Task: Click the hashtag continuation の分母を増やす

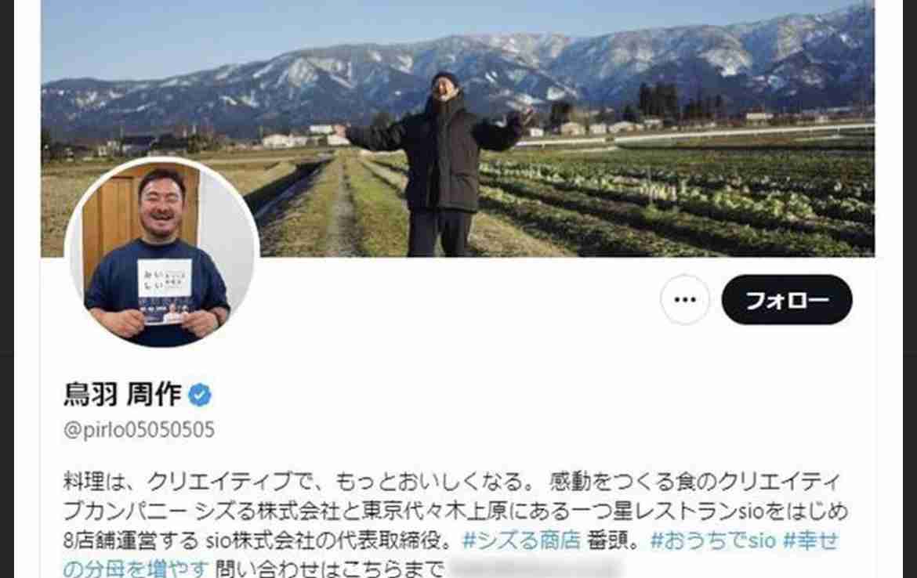Action: (136, 568)
